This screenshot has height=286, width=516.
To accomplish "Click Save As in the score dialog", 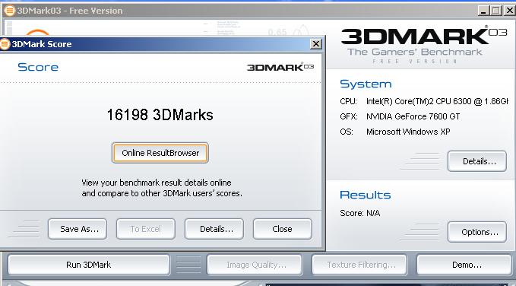I will (78, 229).
